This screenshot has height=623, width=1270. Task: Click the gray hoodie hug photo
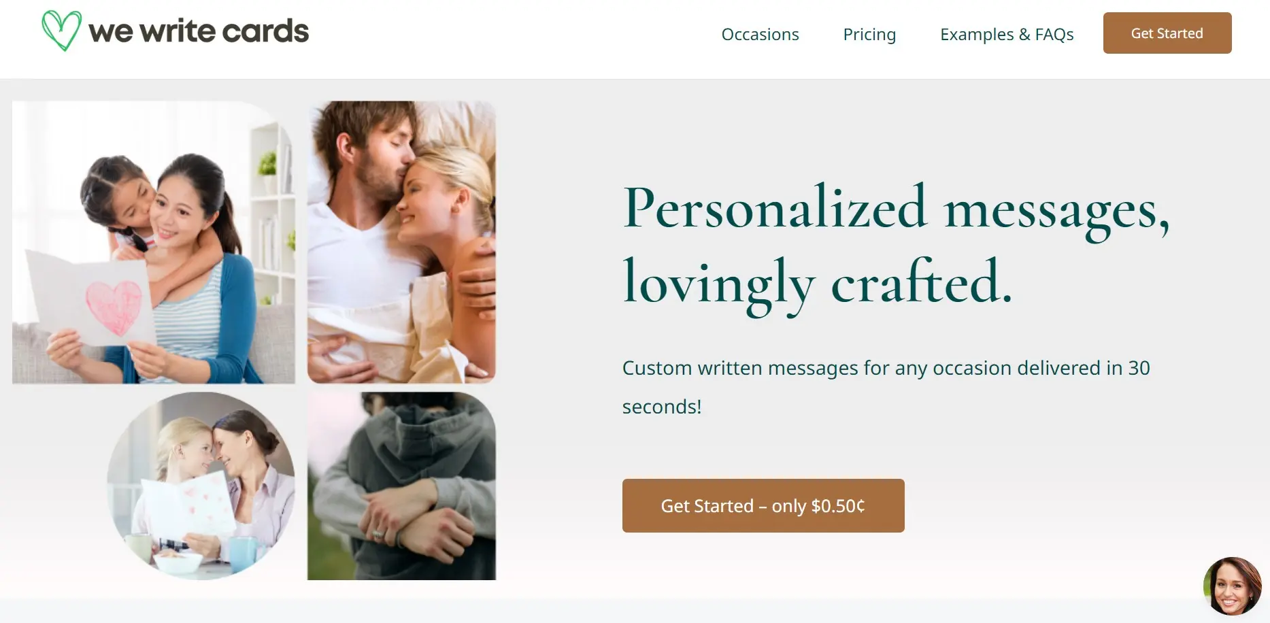(x=401, y=486)
